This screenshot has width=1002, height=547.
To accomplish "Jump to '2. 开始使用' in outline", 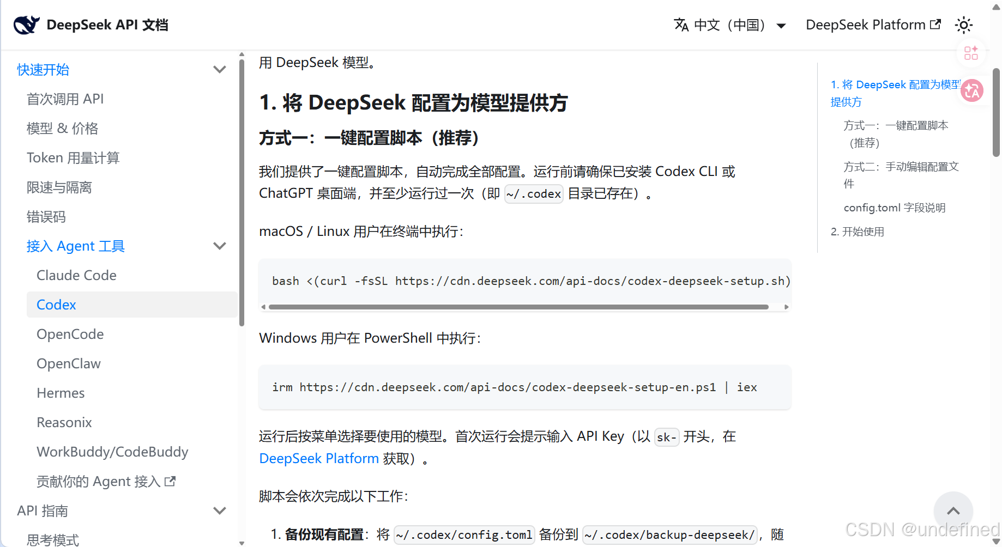I will [858, 232].
